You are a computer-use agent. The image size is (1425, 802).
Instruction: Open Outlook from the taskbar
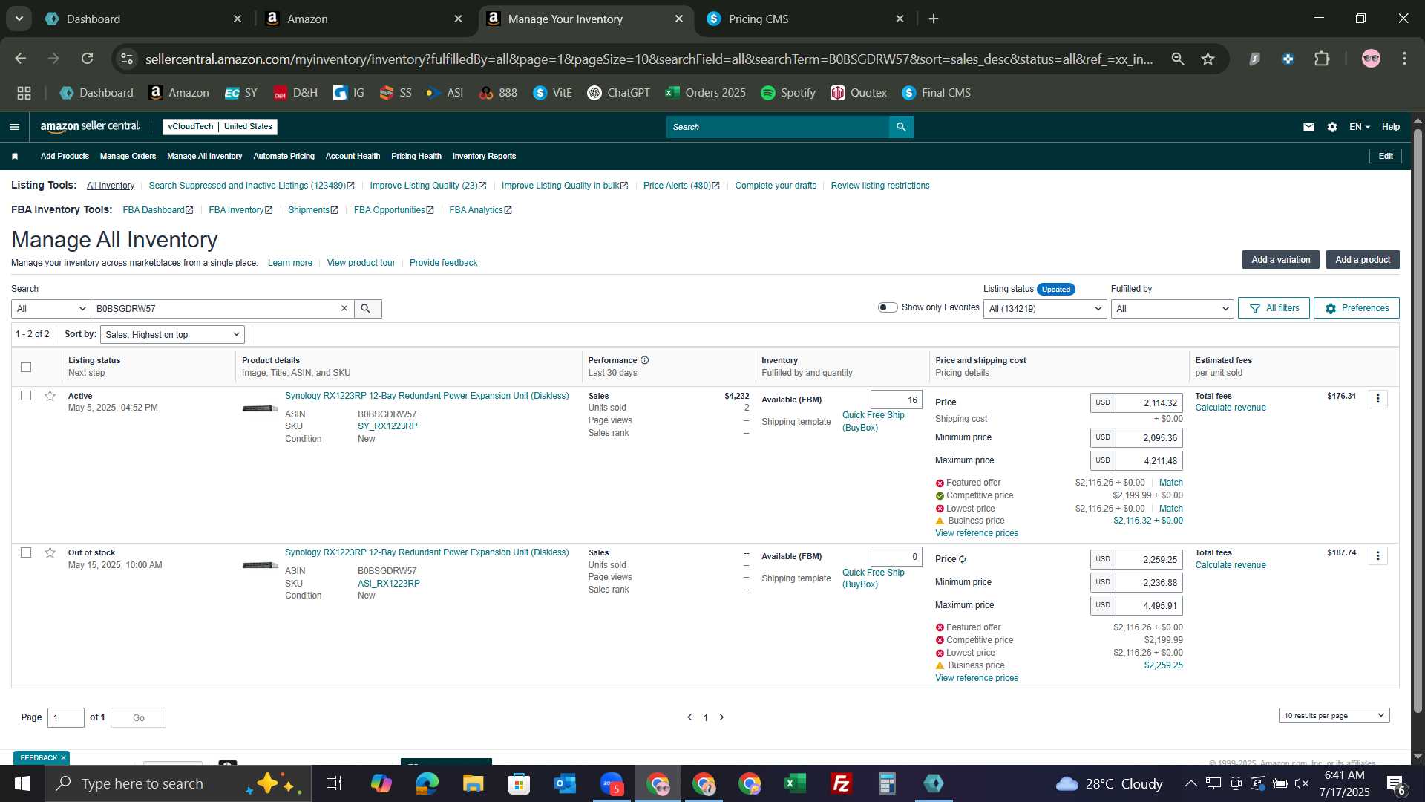565,783
